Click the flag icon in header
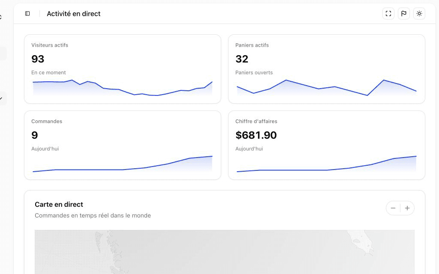 pyautogui.click(x=404, y=13)
